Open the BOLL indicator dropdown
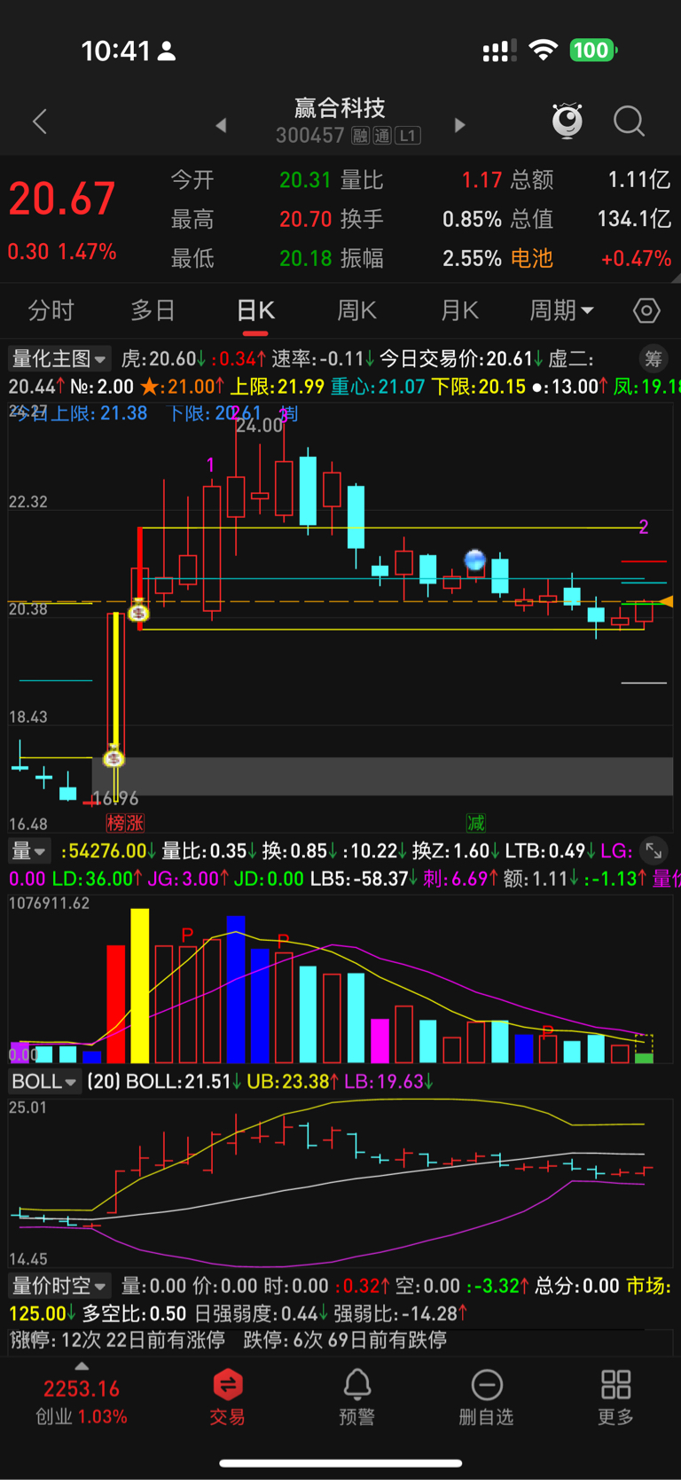Screen dimensions: 681x1480 coord(44,1081)
